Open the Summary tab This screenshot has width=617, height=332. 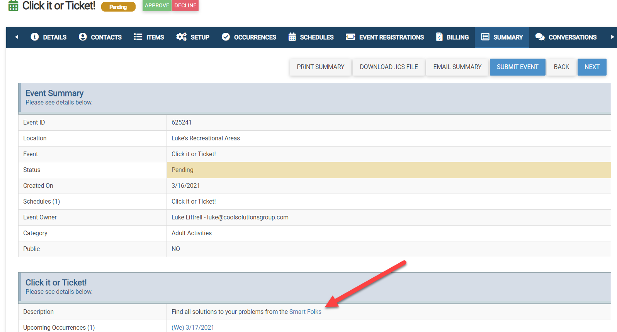[502, 37]
